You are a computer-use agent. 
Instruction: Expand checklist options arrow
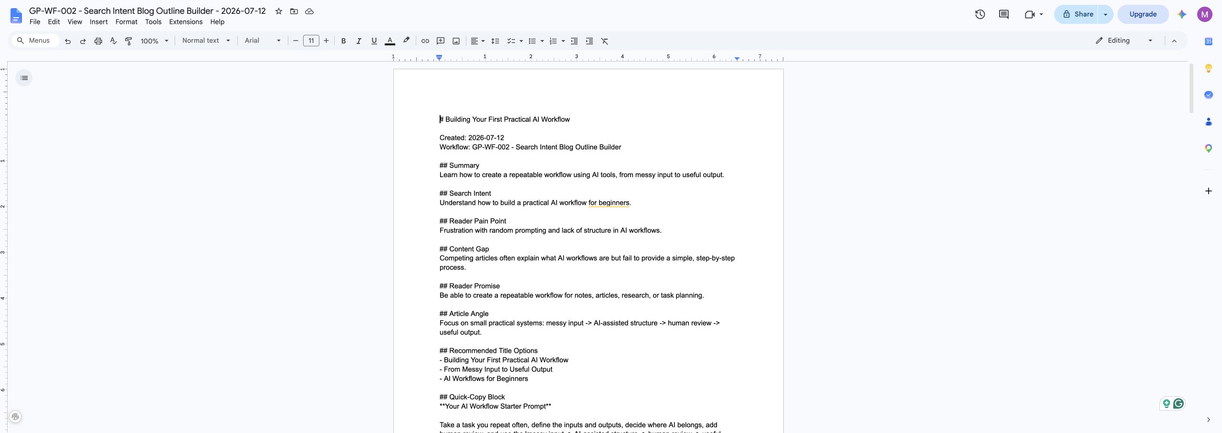521,41
